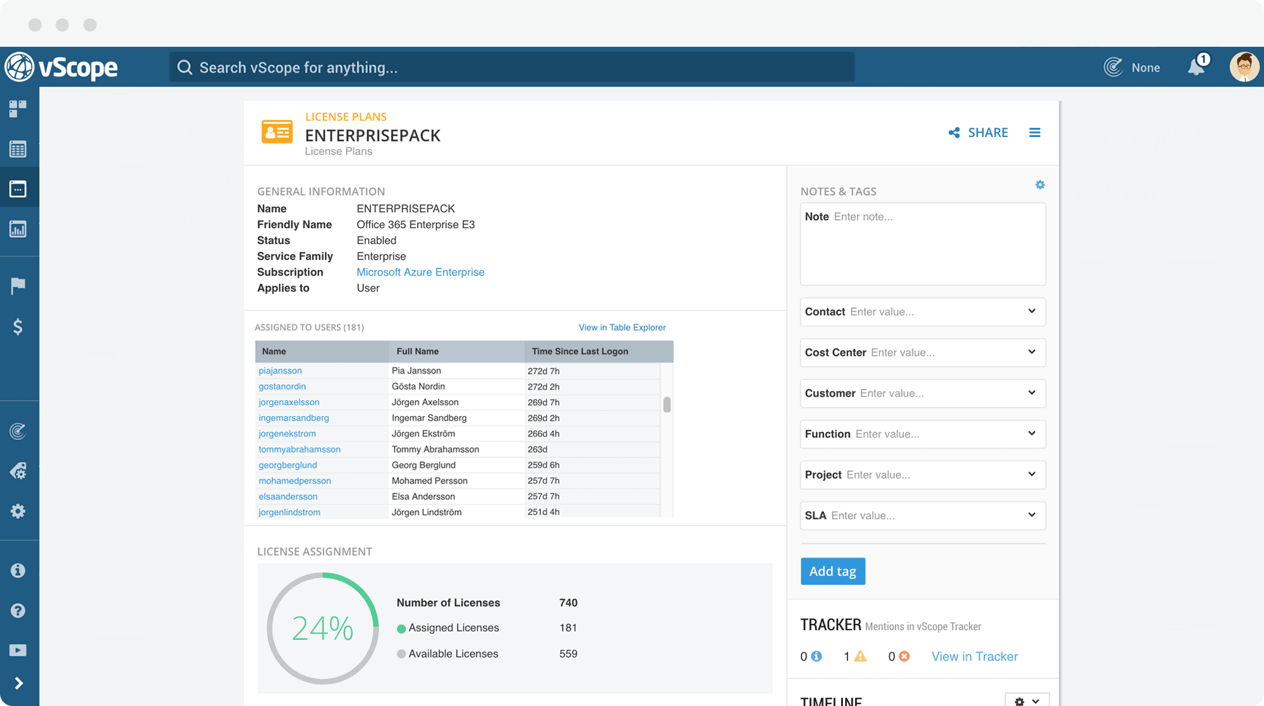The width and height of the screenshot is (1264, 706).
Task: Click the Notes & Tags settings gear
Action: tap(1040, 185)
